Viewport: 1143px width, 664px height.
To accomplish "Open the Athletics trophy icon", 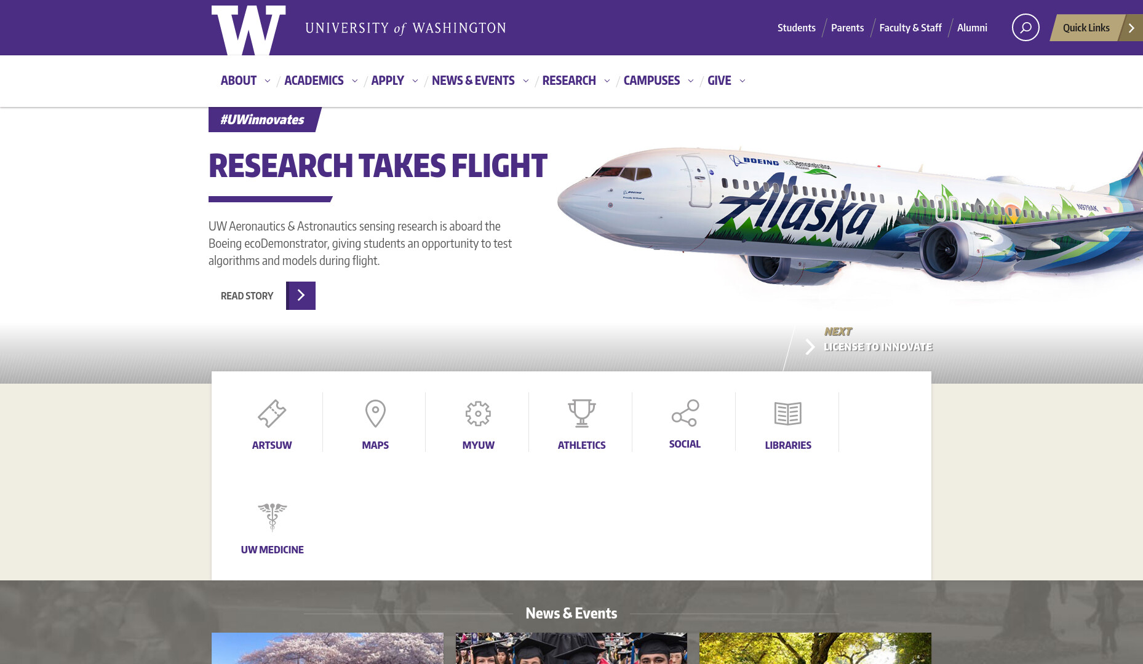I will point(581,414).
